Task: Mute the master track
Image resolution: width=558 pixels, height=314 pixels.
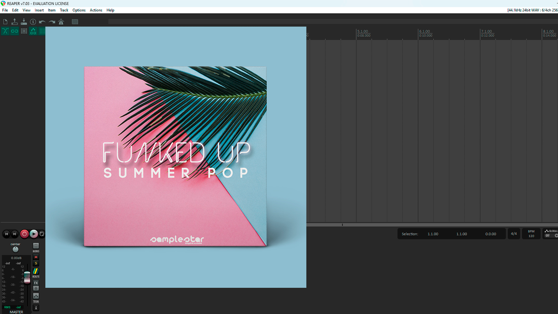Action: [36, 257]
